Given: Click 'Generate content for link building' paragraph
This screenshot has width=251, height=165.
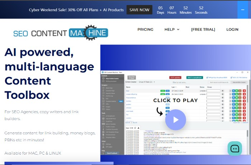Looking at the screenshot, I should 50,136.
